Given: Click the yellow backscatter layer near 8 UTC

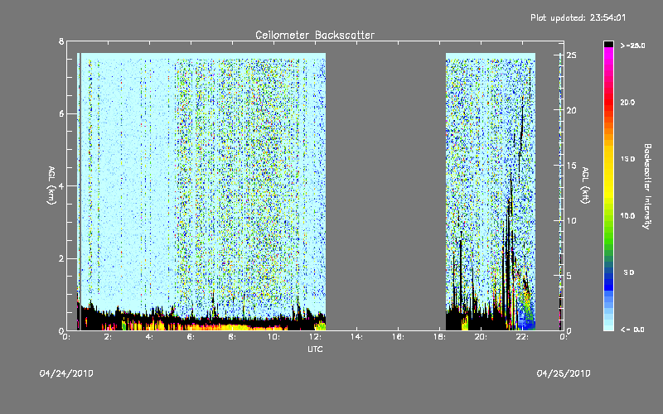Looking at the screenshot, I should pos(233,327).
